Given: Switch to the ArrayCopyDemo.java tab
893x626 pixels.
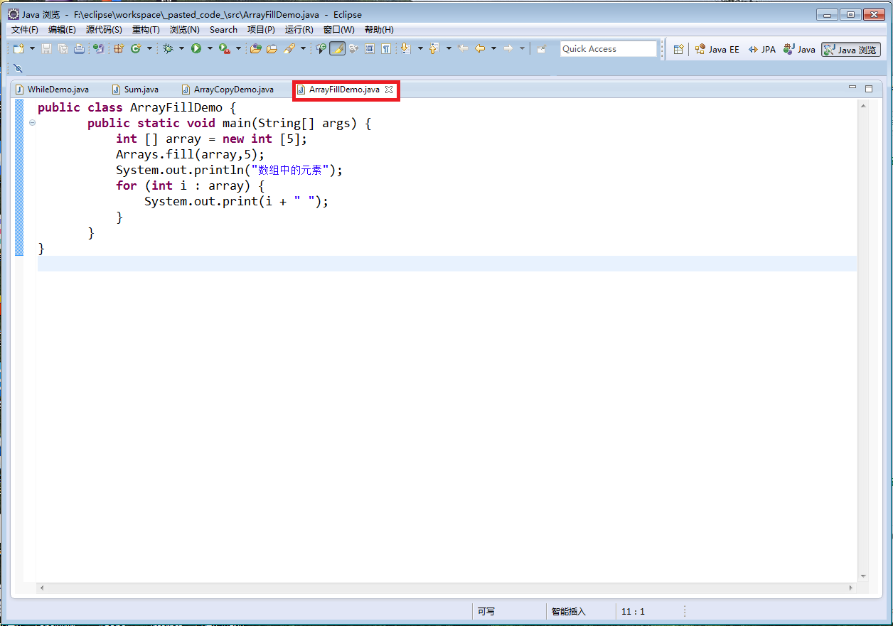Looking at the screenshot, I should pos(233,90).
